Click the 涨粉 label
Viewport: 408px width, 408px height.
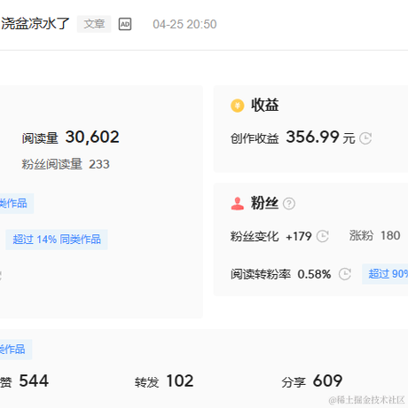(x=361, y=236)
